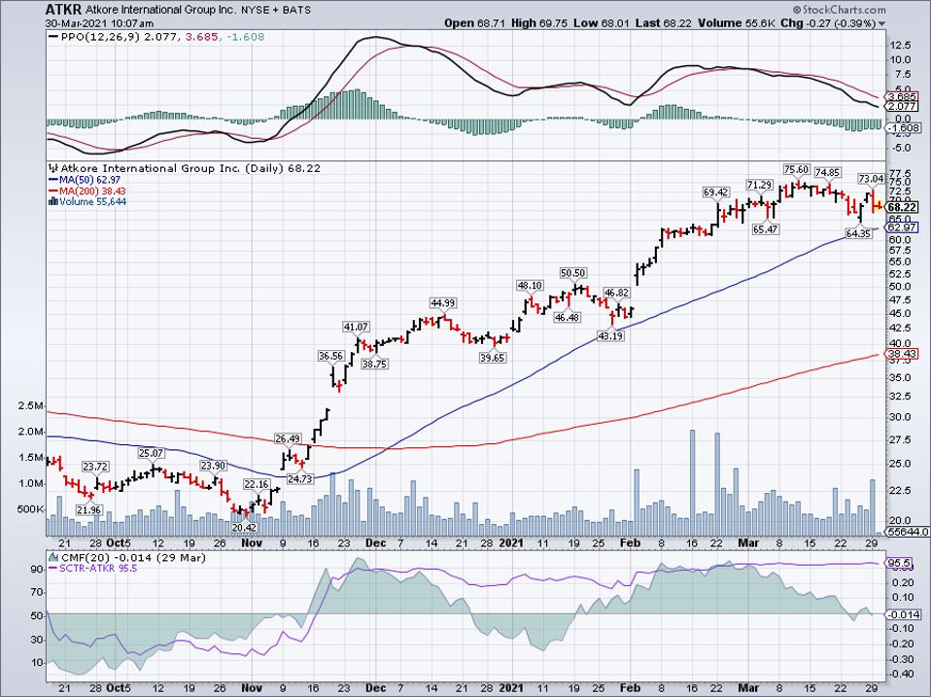Click the PPO(12,26,9) indicator legend
Viewport: 931px width, 697px height.
click(x=156, y=37)
